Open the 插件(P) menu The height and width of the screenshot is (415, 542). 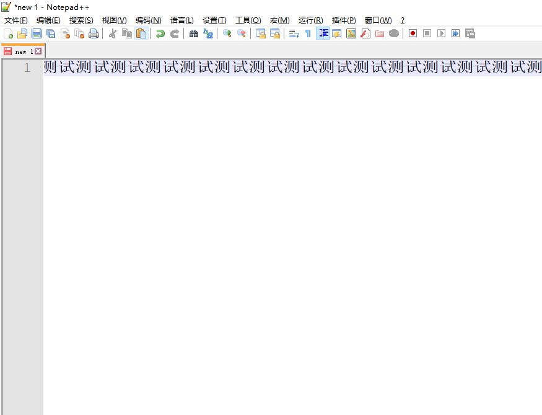point(343,20)
